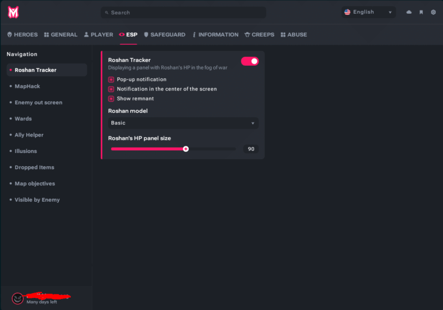Open the settings gear icon
443x310 pixels.
click(433, 12)
